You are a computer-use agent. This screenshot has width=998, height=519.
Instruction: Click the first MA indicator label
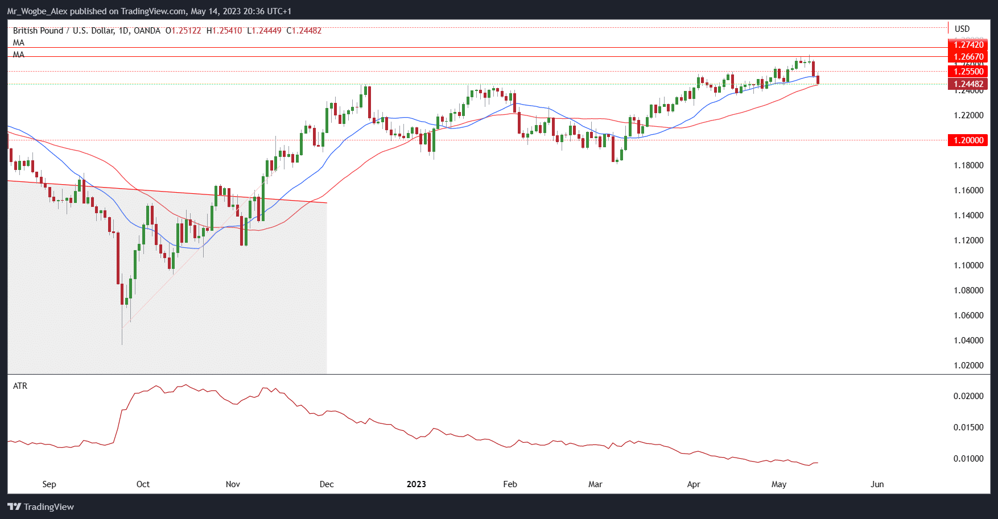pos(19,43)
